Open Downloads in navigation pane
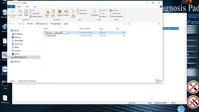 (19, 44)
